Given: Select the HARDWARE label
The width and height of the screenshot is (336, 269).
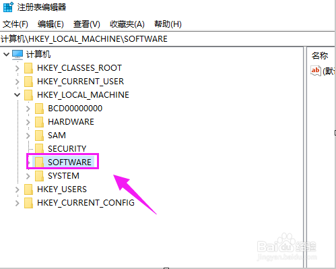Looking at the screenshot, I should 71,122.
